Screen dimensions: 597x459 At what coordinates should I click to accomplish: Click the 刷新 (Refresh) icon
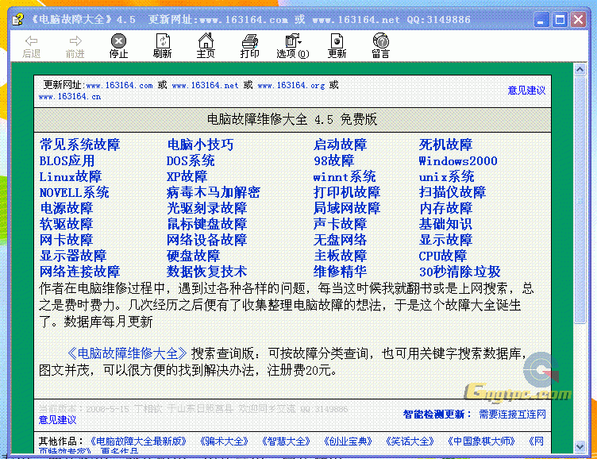[x=162, y=40]
